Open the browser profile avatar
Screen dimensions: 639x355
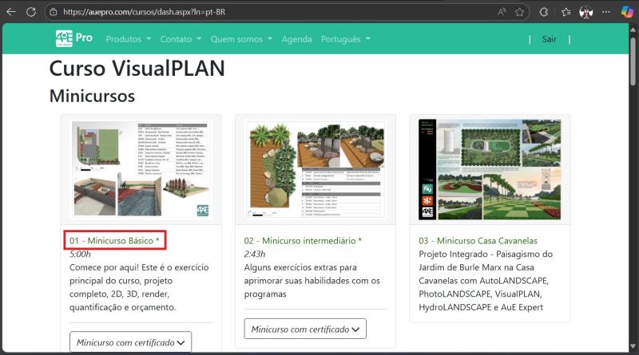click(x=586, y=12)
